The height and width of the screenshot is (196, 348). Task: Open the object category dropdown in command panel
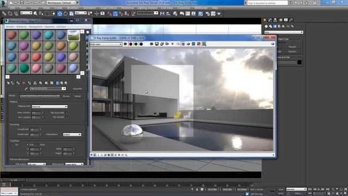[284, 32]
